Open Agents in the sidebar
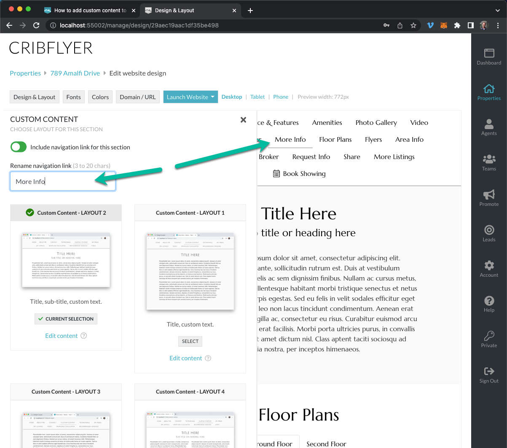Viewport: 507px width, 448px height. (489, 127)
